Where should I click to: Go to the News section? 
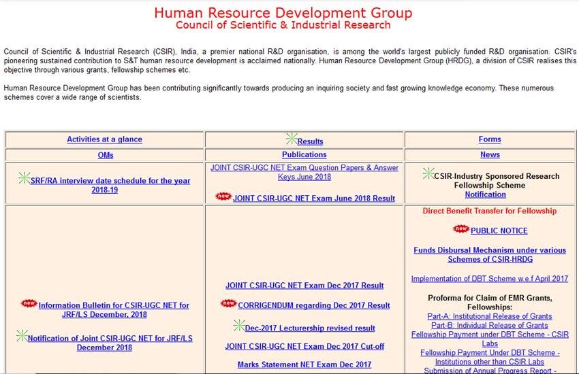(490, 155)
